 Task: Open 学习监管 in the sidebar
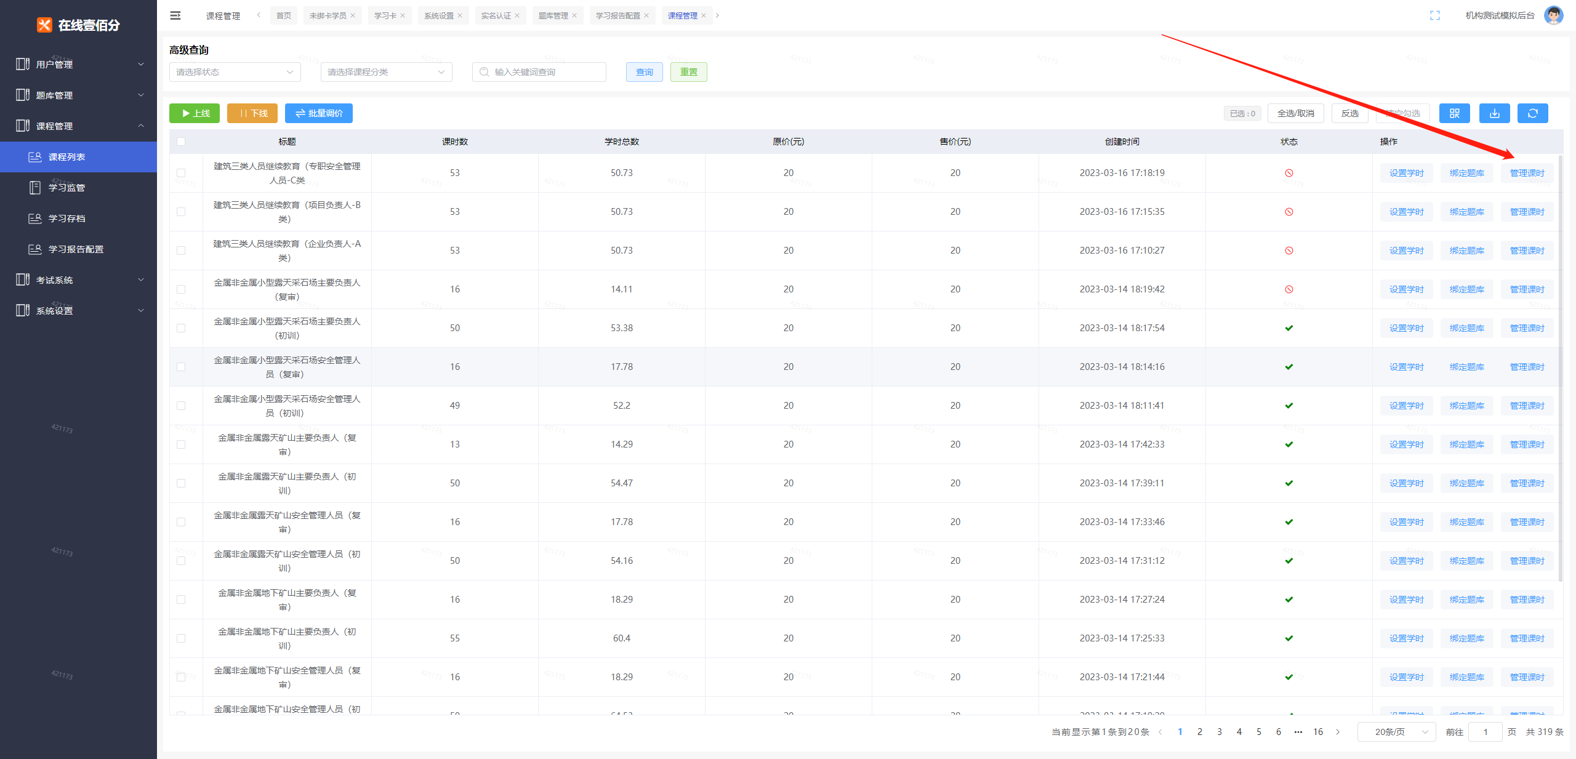[x=78, y=188]
